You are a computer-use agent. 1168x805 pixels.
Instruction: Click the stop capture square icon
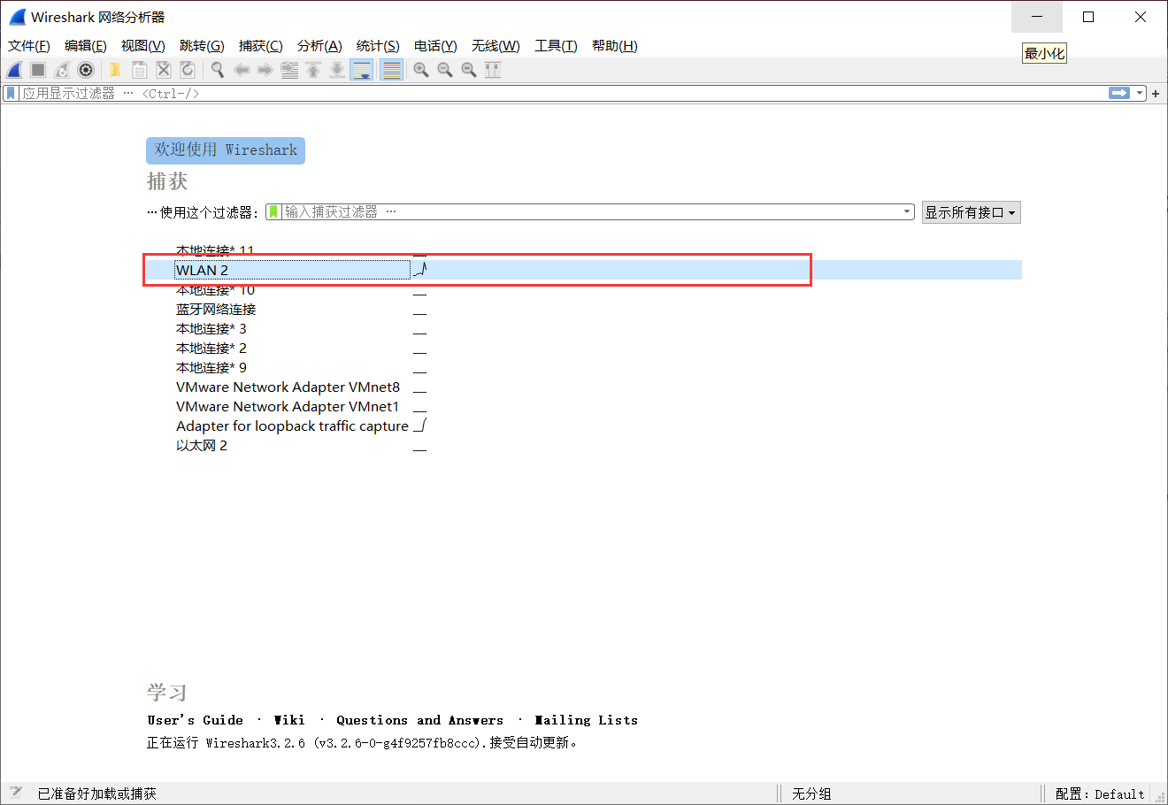click(38, 70)
